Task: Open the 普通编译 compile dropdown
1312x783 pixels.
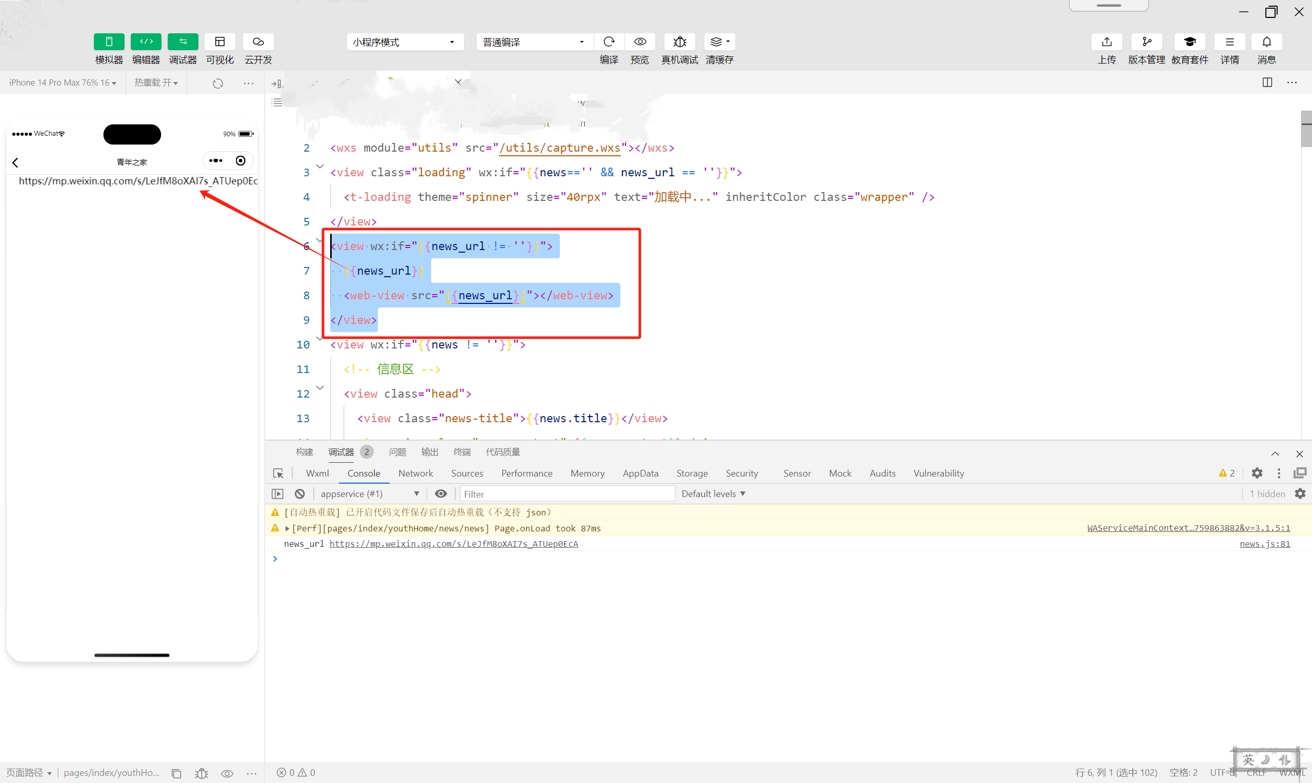Action: pos(534,42)
